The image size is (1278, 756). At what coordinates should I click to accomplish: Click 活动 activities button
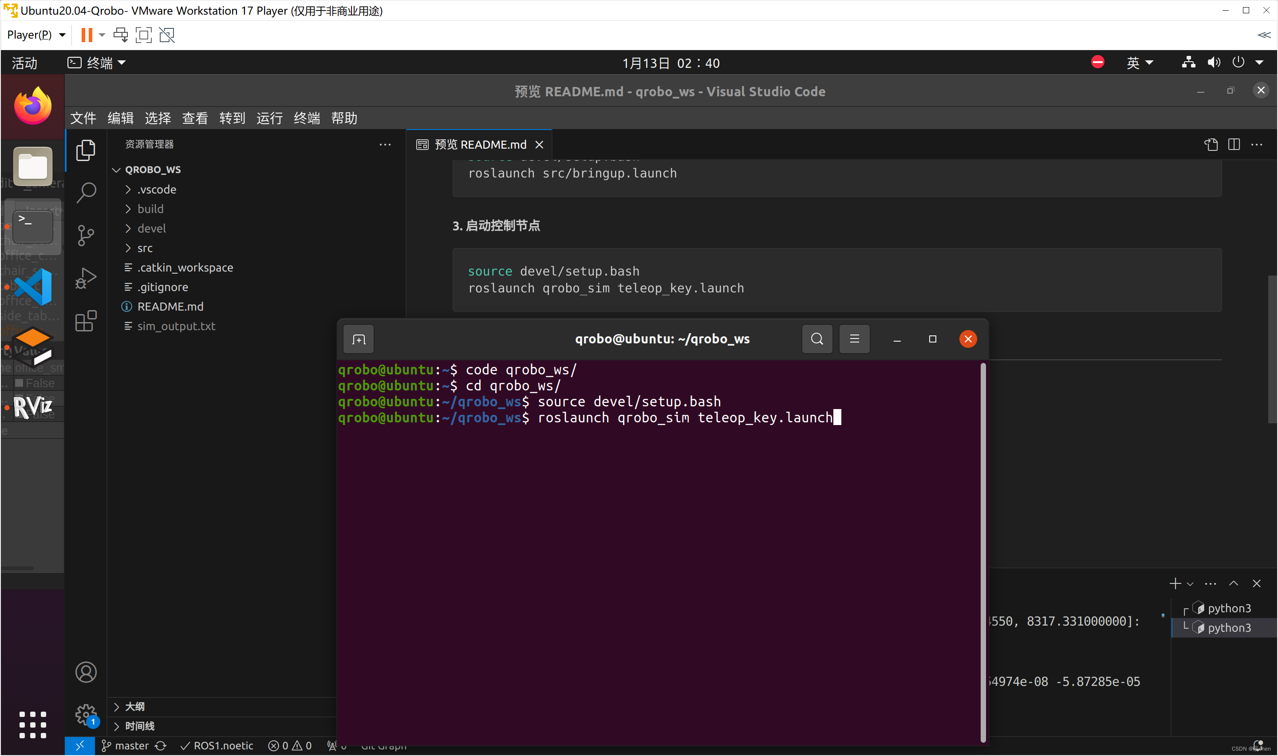point(24,63)
